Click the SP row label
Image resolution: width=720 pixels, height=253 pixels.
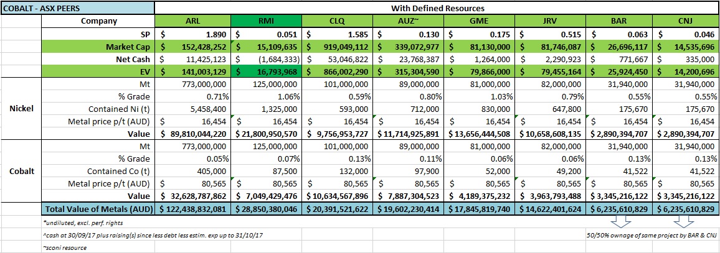[99, 34]
